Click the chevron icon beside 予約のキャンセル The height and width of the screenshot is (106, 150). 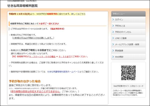tap(113, 32)
